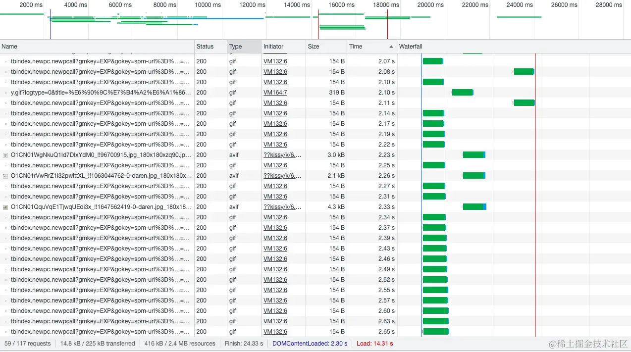
Task: Click the 200 status in the 2.52 s row
Action: tap(202, 280)
